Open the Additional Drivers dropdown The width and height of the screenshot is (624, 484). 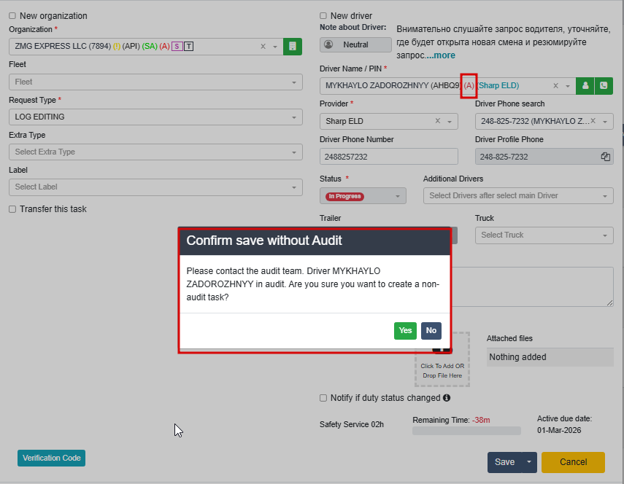coord(518,196)
